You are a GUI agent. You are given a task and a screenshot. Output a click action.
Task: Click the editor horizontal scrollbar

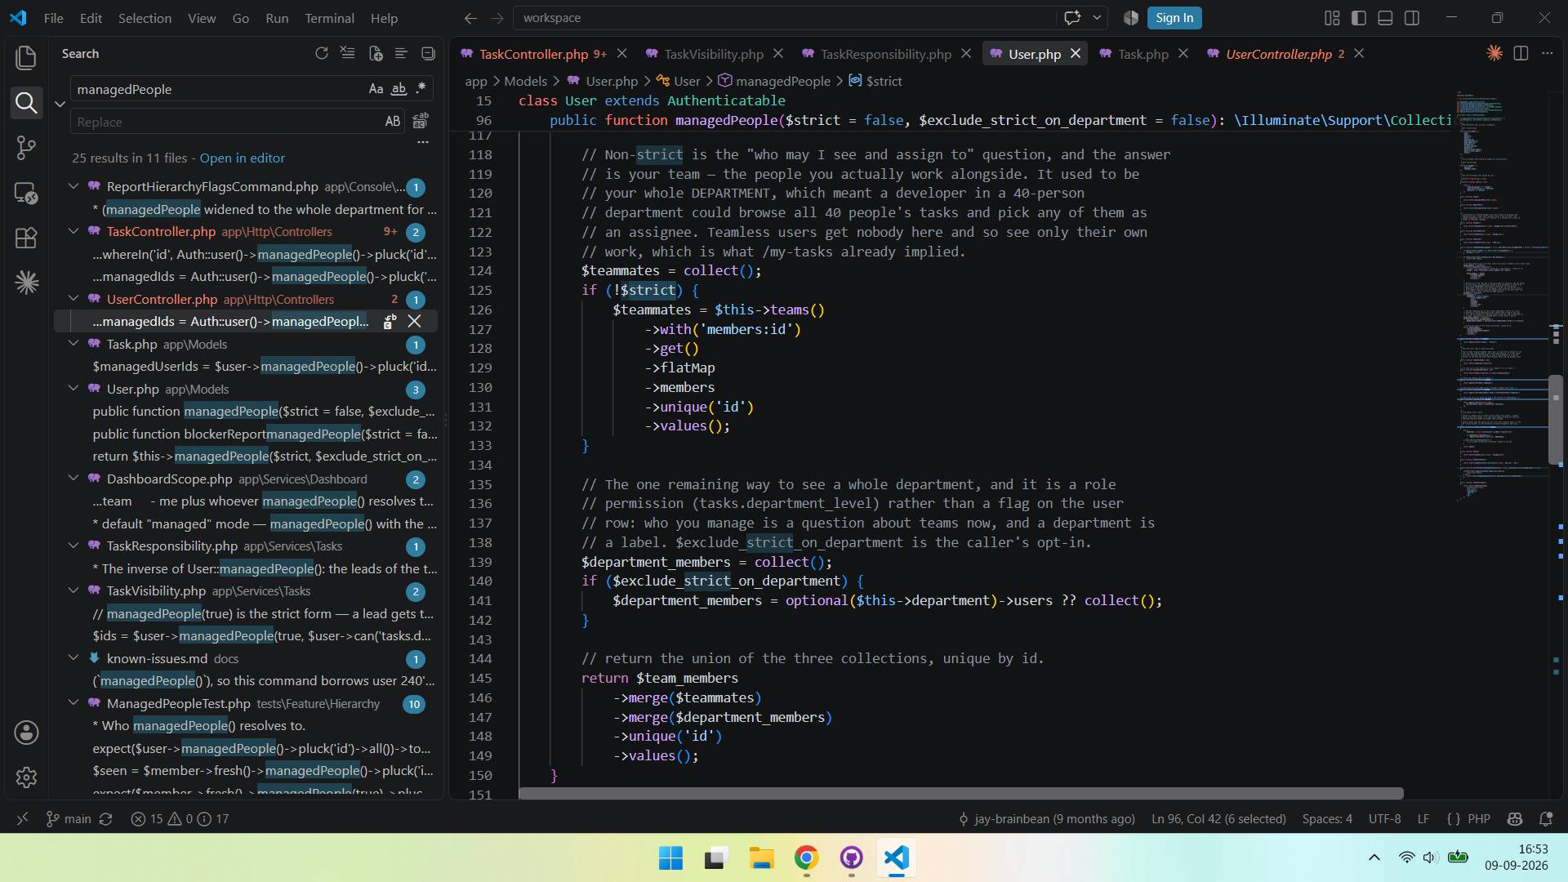pyautogui.click(x=960, y=793)
